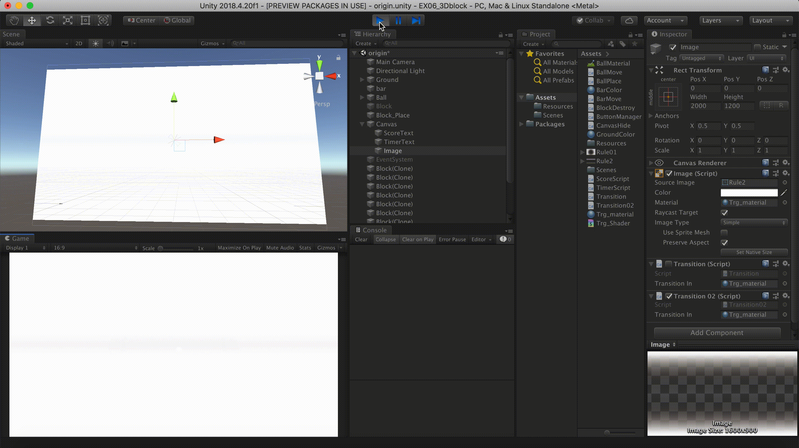The image size is (799, 448).
Task: Open the gear menu for Transition (Script)
Action: point(786,264)
